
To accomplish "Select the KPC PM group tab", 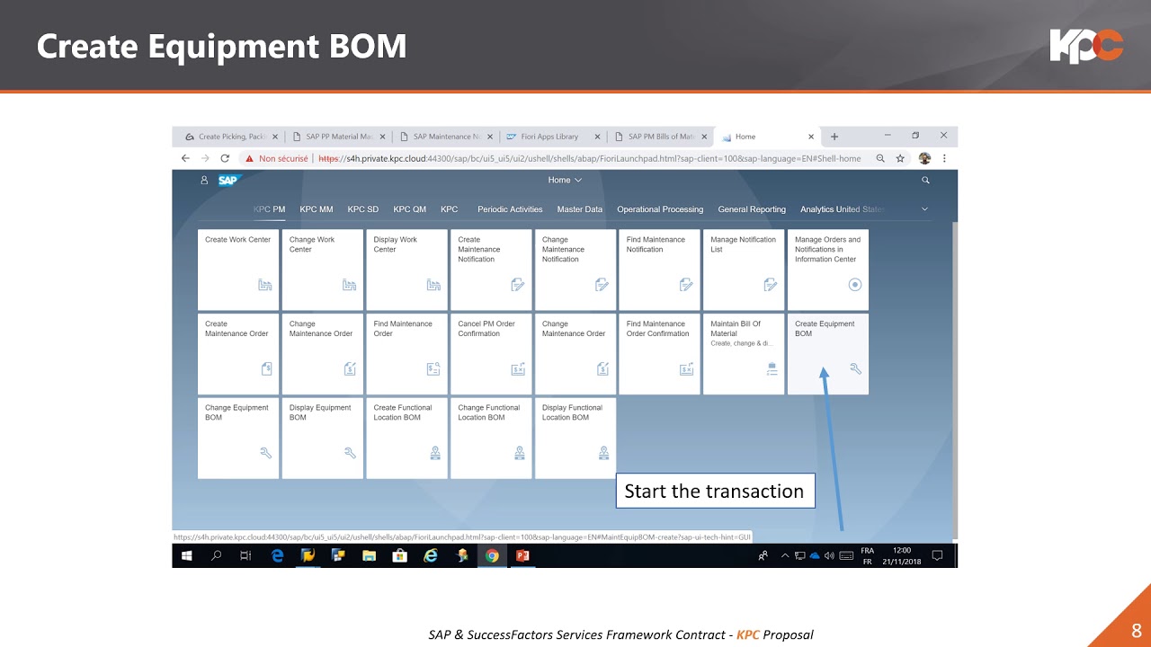I will click(x=269, y=209).
